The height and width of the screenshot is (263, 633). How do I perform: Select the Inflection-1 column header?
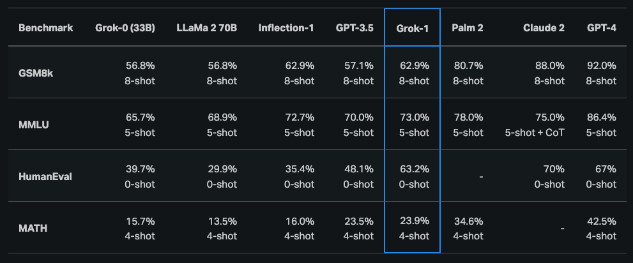[286, 28]
